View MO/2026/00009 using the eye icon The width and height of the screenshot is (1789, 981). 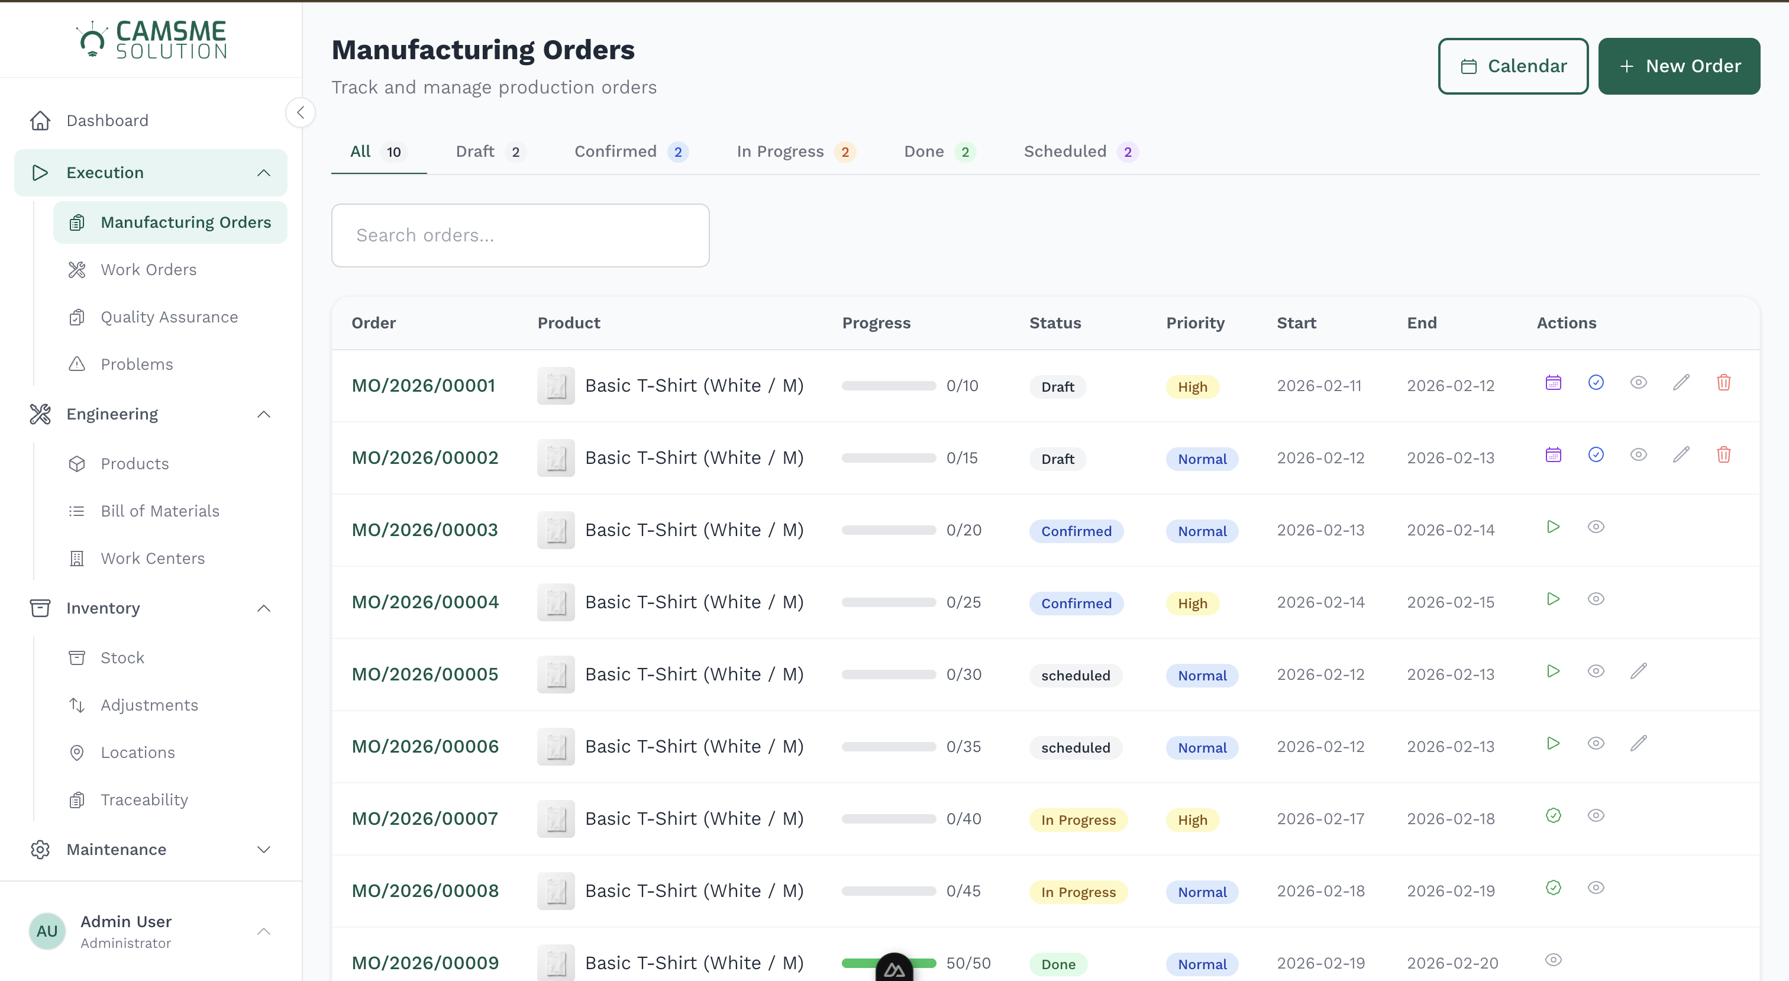1554,960
